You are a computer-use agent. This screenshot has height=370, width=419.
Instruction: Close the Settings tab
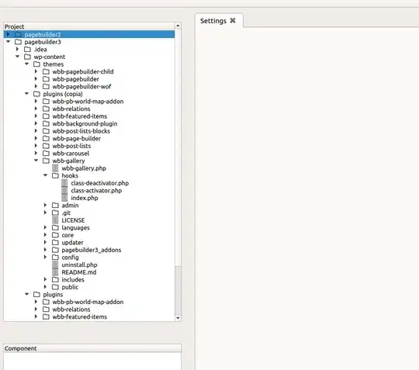click(233, 21)
